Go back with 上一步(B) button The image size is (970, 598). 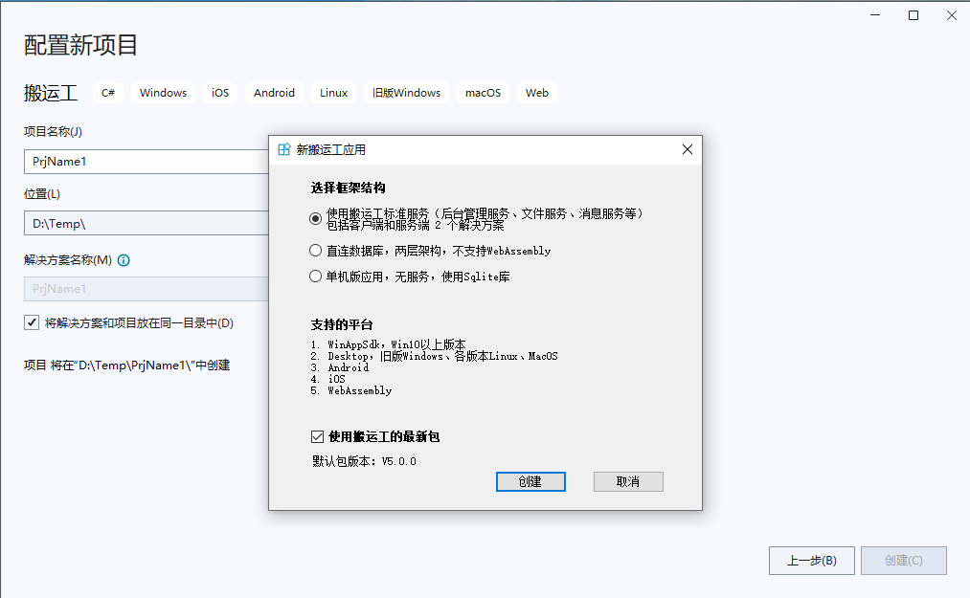click(811, 561)
